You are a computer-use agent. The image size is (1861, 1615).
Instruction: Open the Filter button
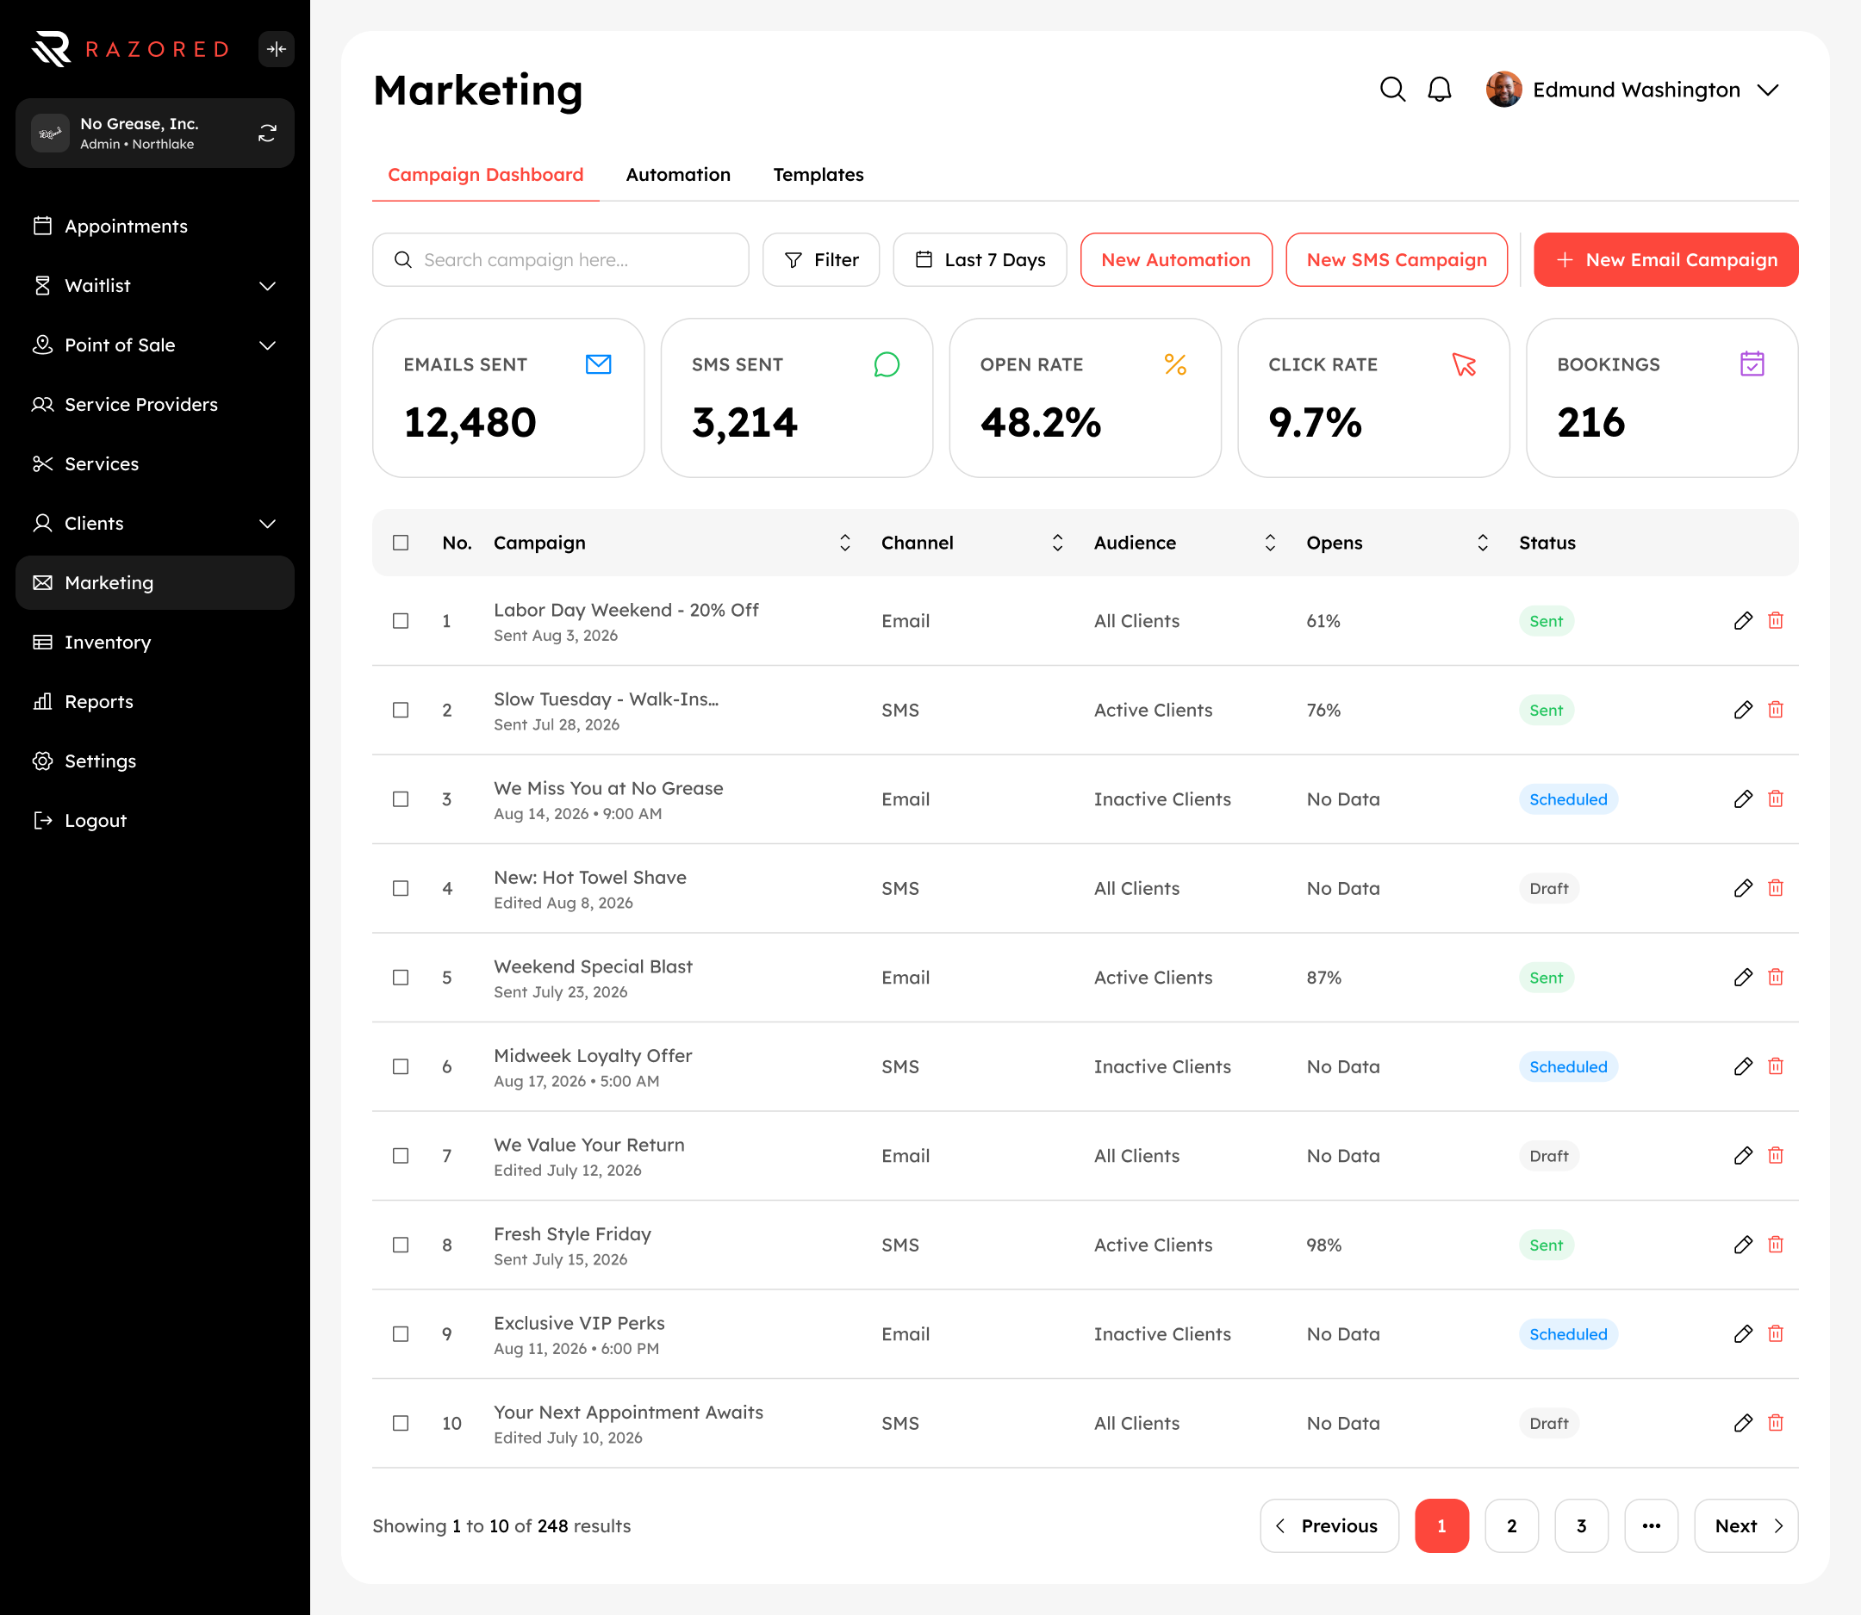[x=820, y=259]
